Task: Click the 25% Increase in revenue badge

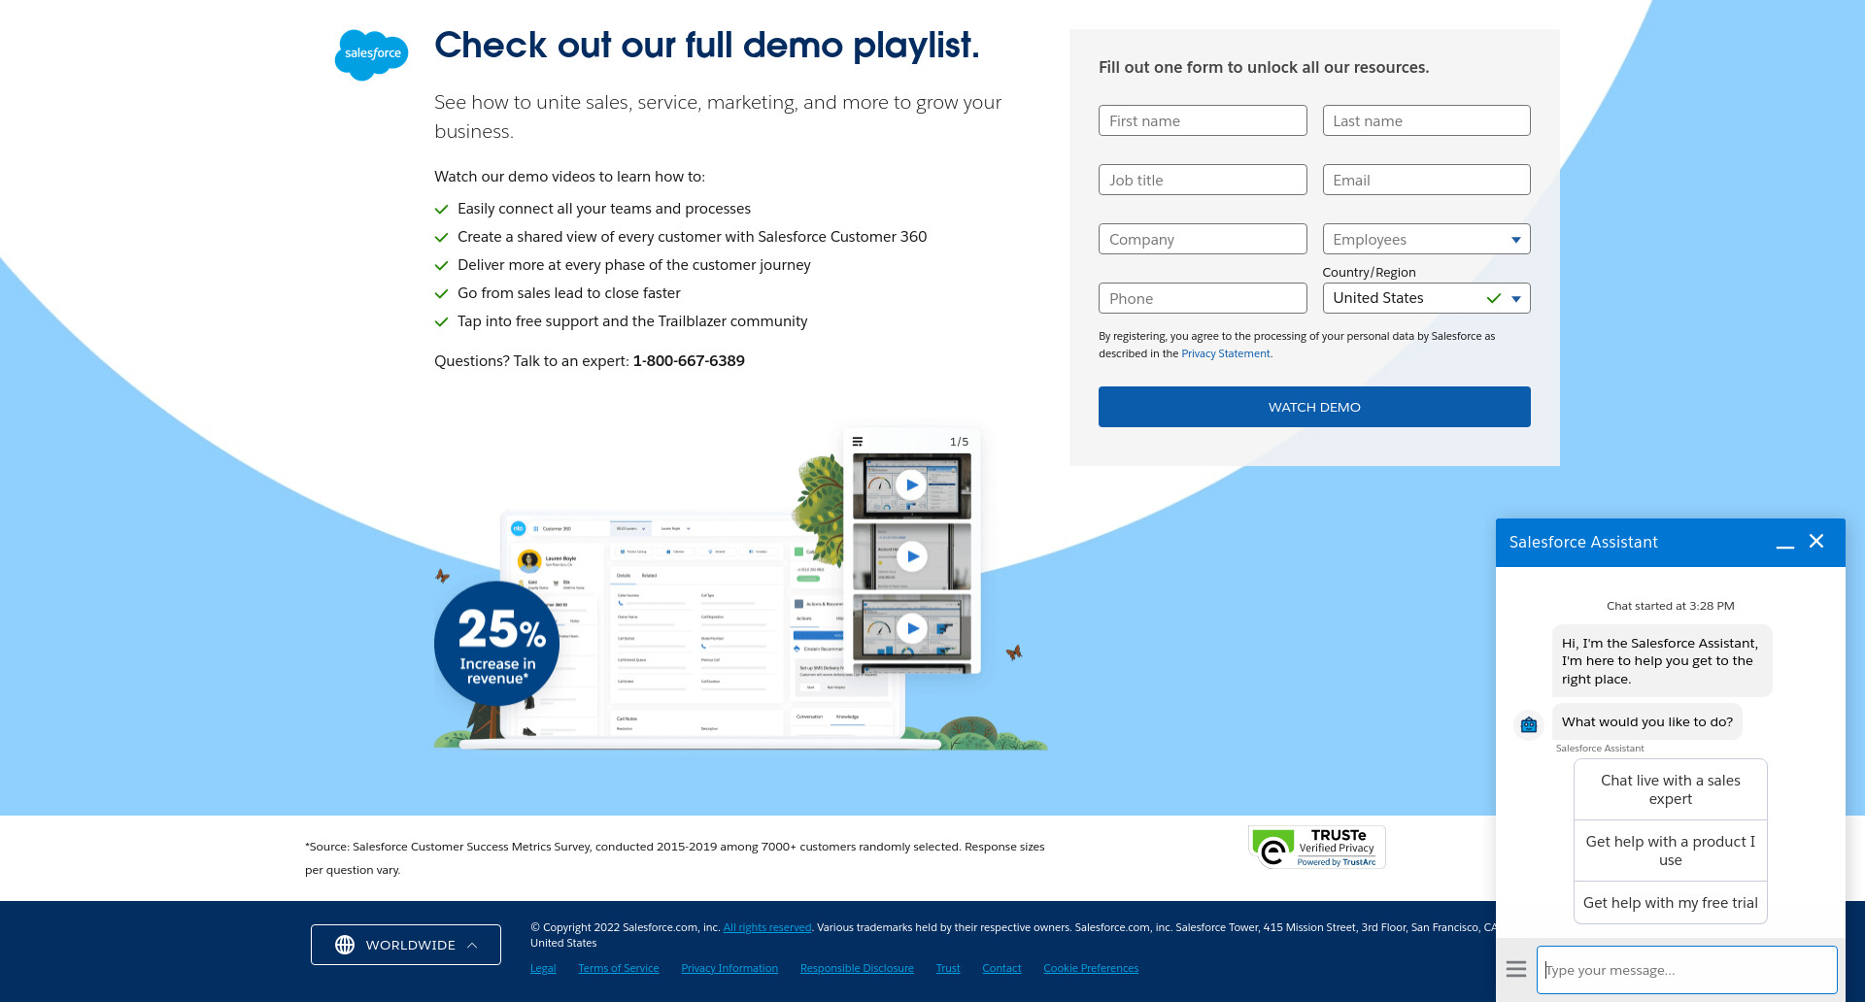Action: click(496, 644)
